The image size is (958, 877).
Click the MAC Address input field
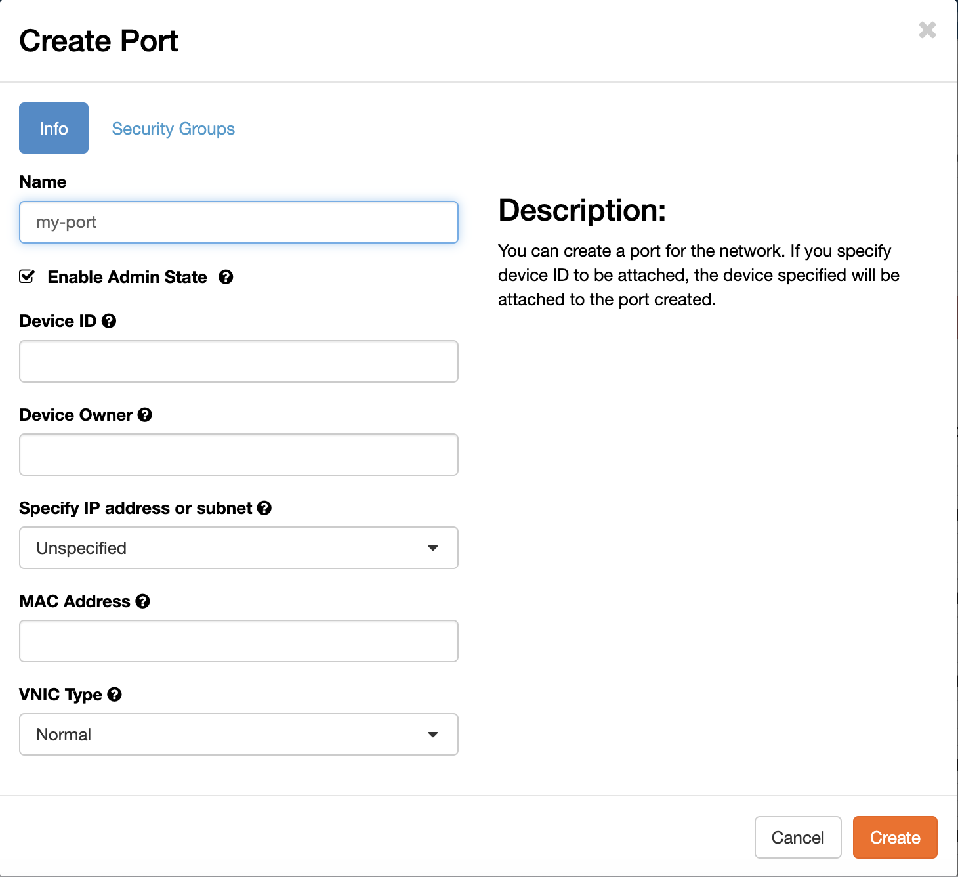pos(238,641)
